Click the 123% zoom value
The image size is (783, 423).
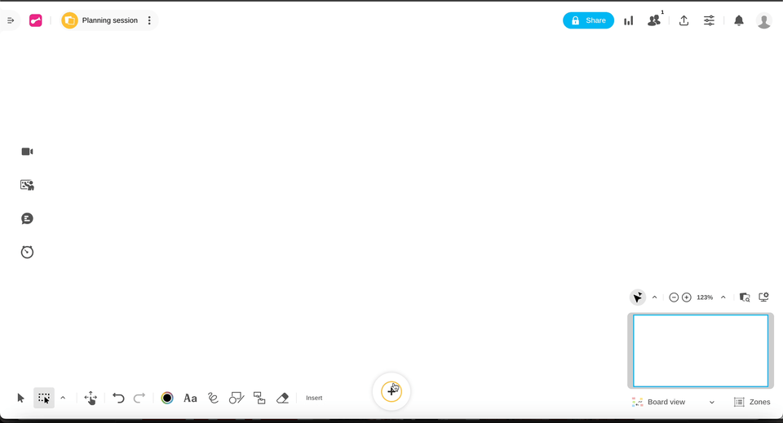[x=705, y=297]
